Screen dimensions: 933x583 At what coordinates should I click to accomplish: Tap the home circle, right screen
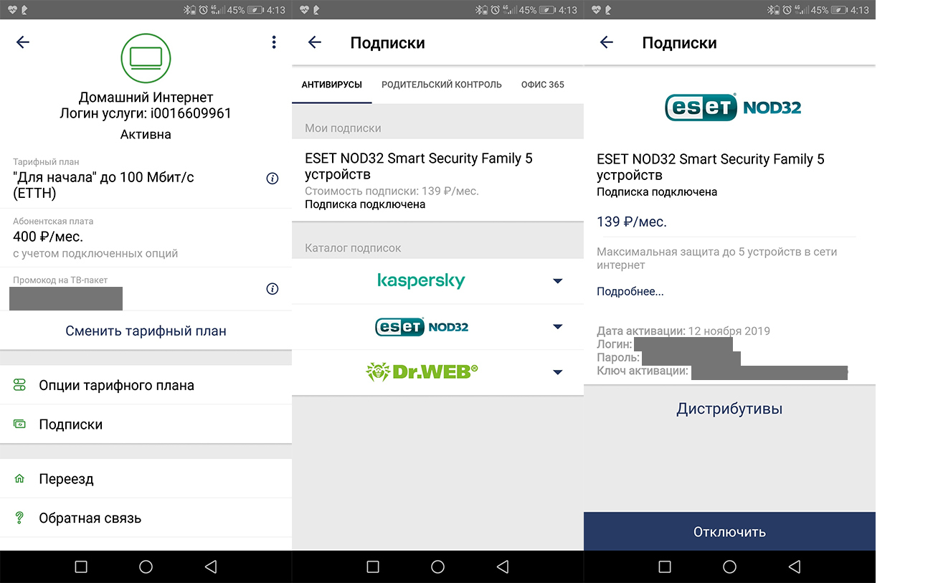[x=729, y=567]
